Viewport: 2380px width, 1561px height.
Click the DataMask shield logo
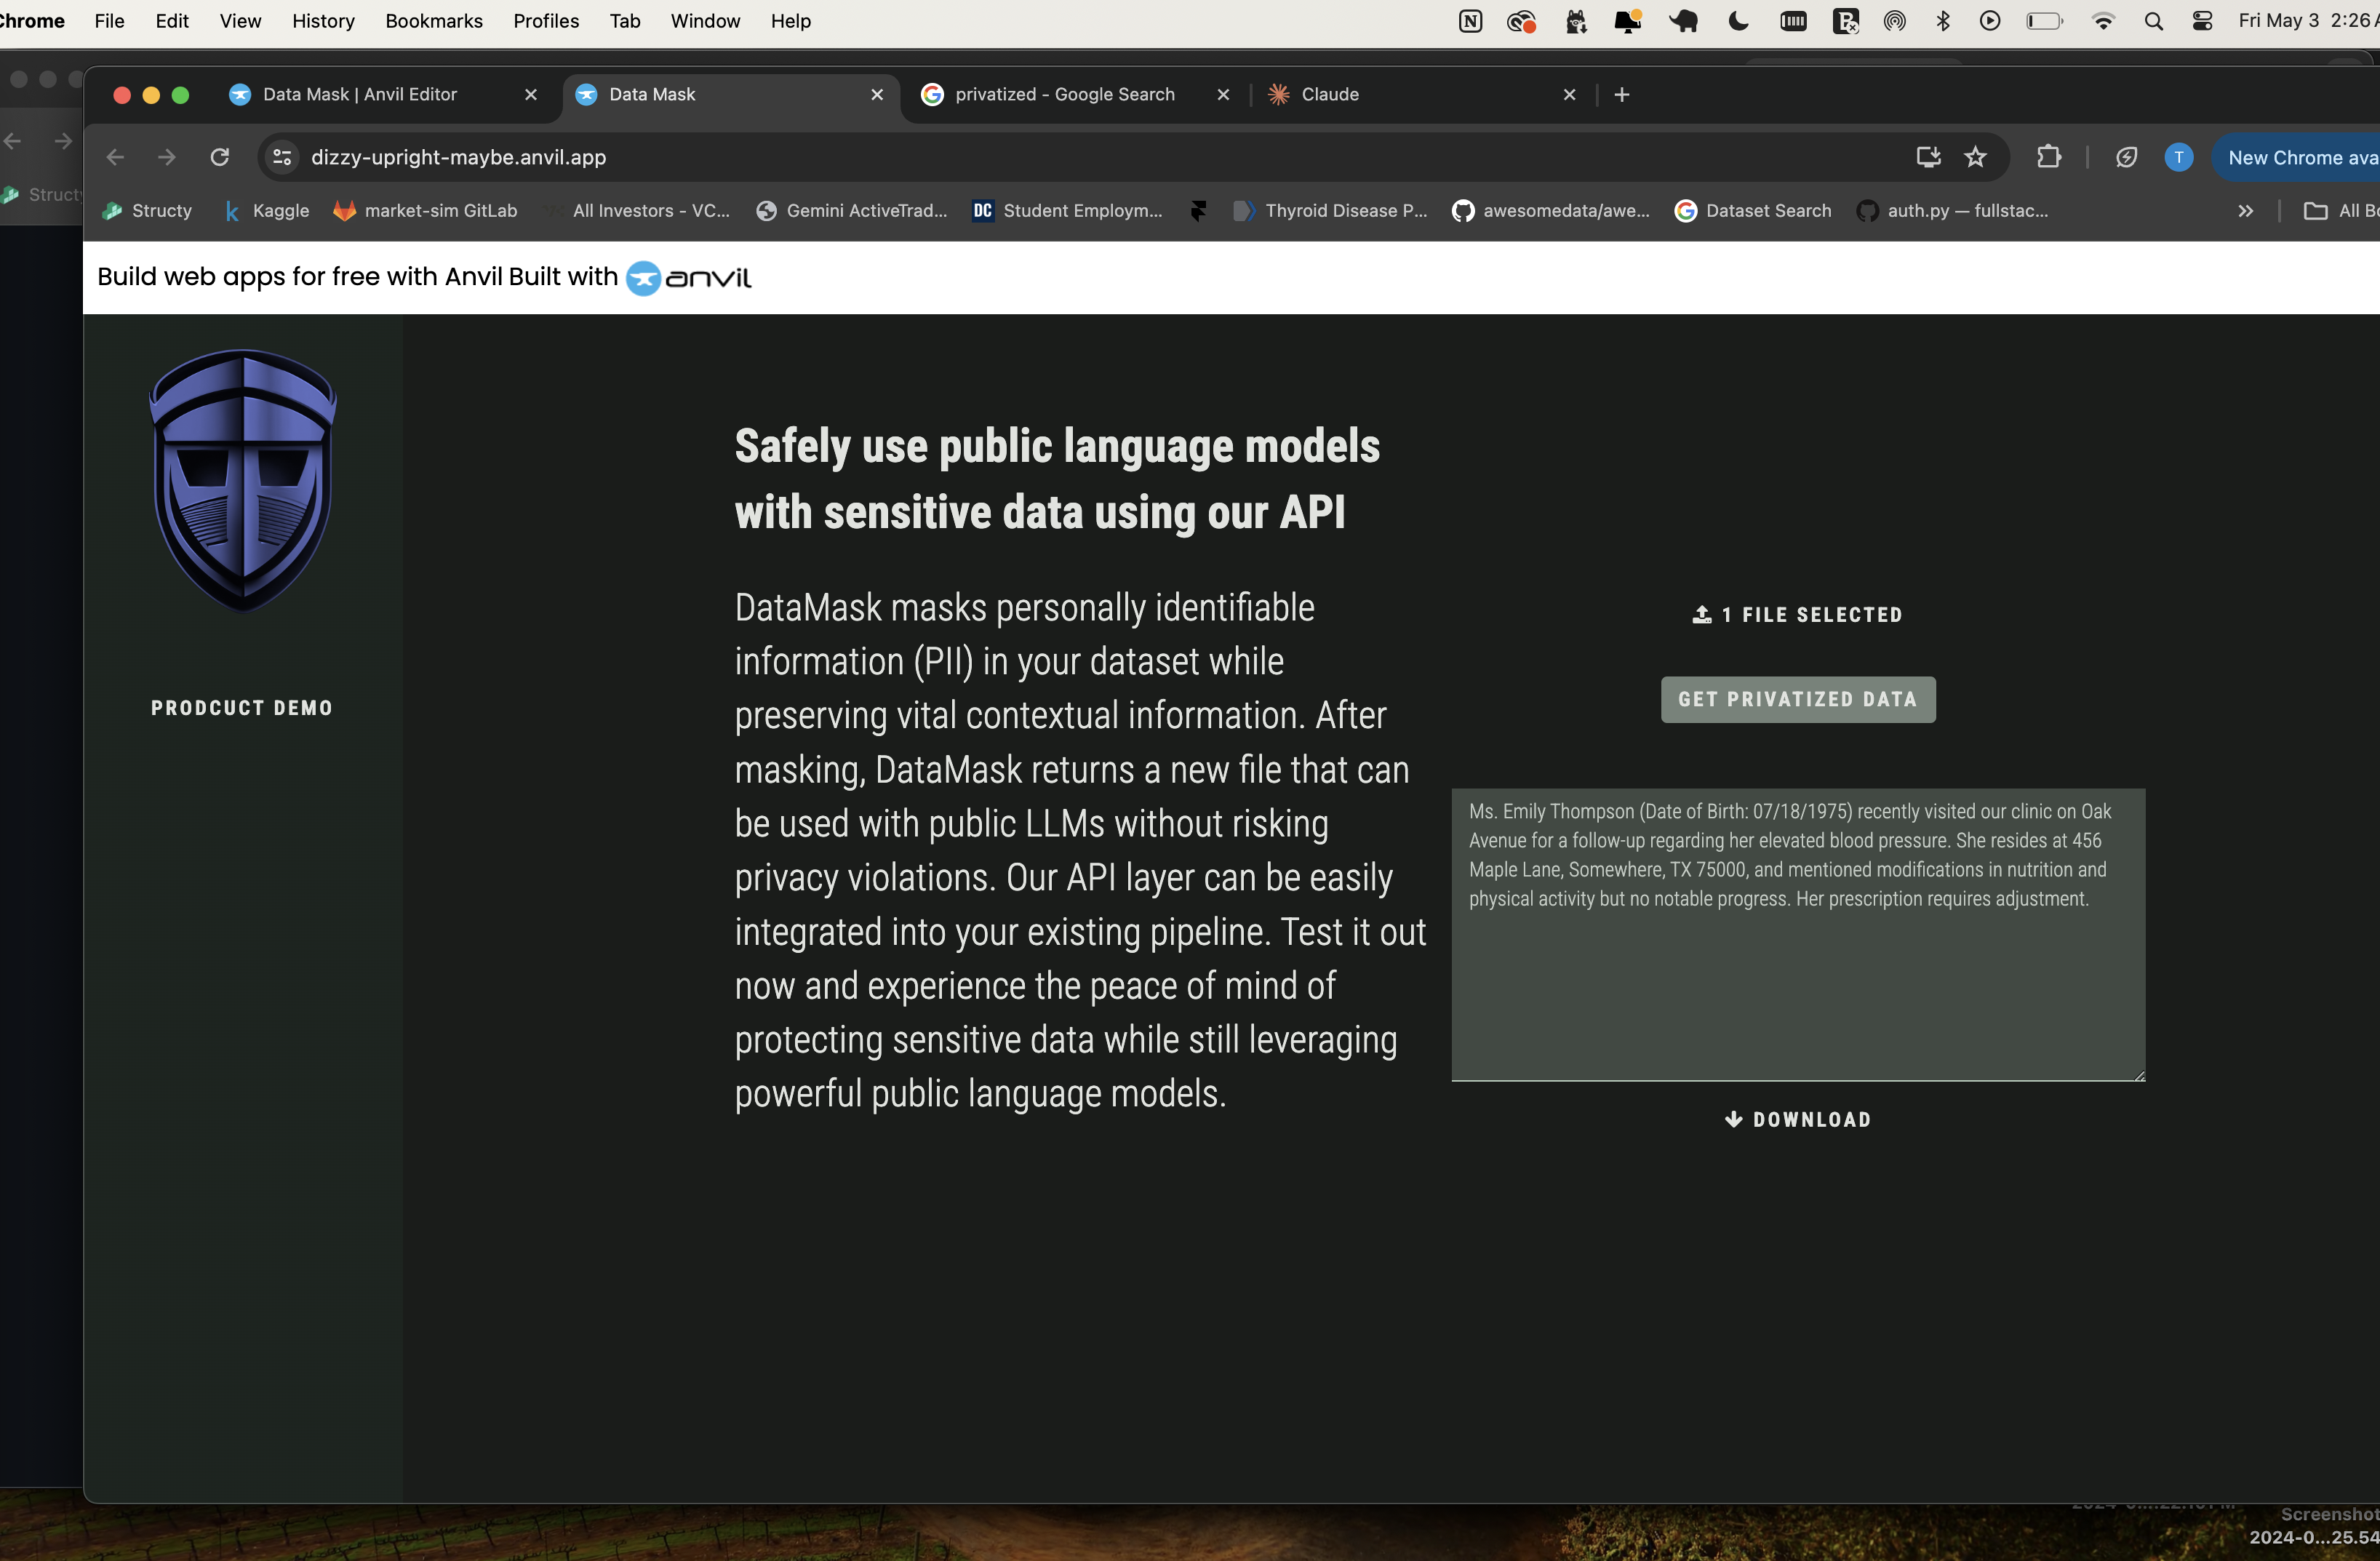(x=243, y=480)
